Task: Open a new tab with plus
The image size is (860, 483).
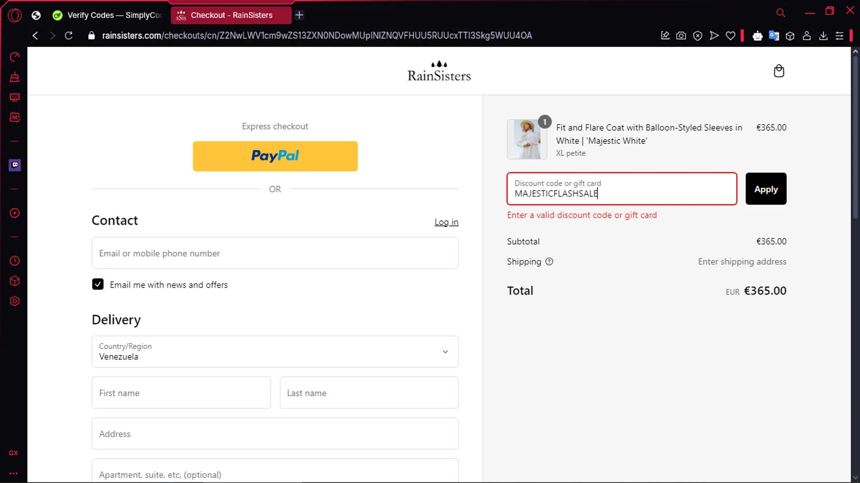Action: pos(299,15)
